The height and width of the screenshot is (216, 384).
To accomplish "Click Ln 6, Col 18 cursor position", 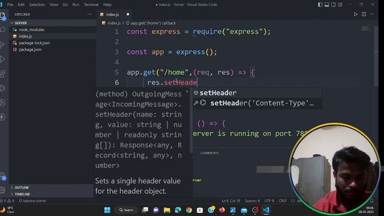I will point(231,200).
